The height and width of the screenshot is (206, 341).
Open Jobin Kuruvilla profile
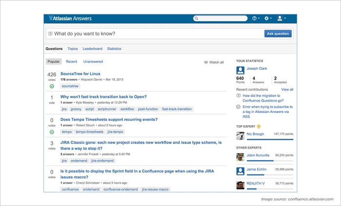click(x=258, y=155)
